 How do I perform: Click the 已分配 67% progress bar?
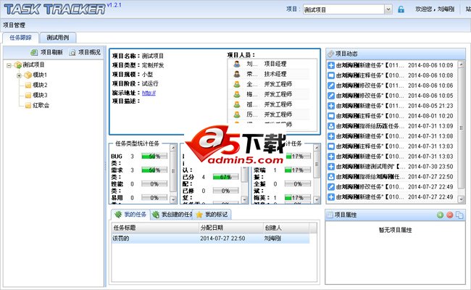coord(226,177)
